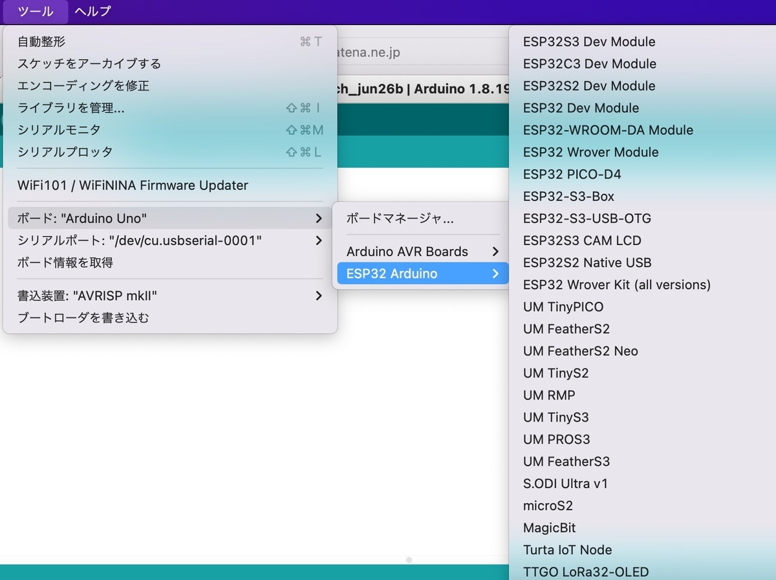Expand ESP32 Arduino submenu arrow
Viewport: 776px width, 580px height.
(495, 274)
